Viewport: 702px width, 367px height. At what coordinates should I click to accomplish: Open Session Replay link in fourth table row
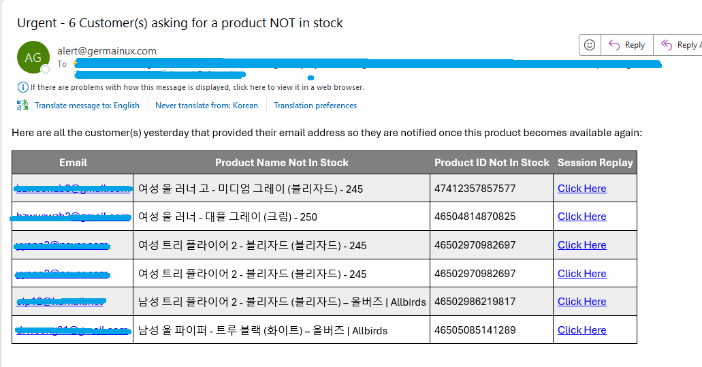(581, 274)
